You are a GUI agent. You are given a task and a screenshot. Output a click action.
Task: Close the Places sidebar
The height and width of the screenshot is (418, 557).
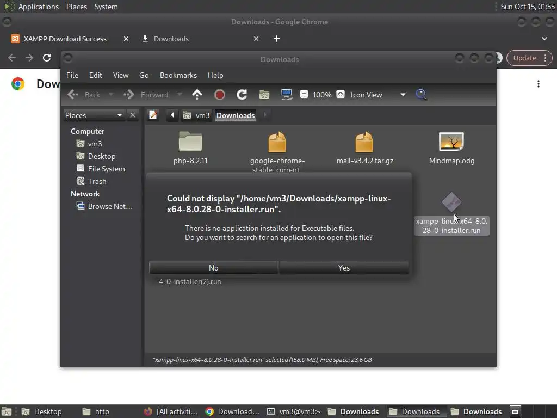[133, 115]
